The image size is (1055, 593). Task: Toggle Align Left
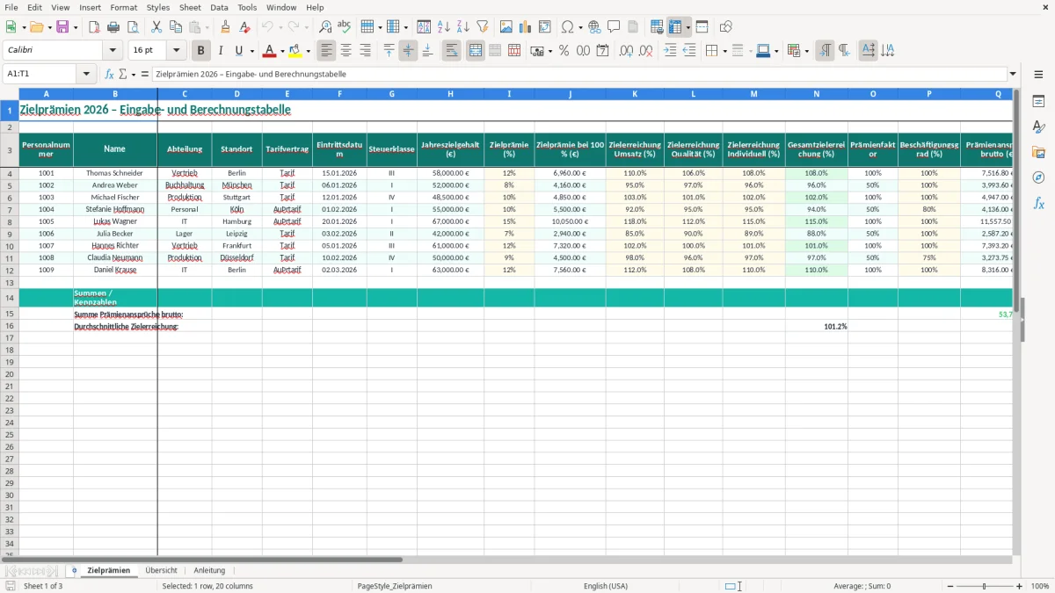(x=327, y=51)
